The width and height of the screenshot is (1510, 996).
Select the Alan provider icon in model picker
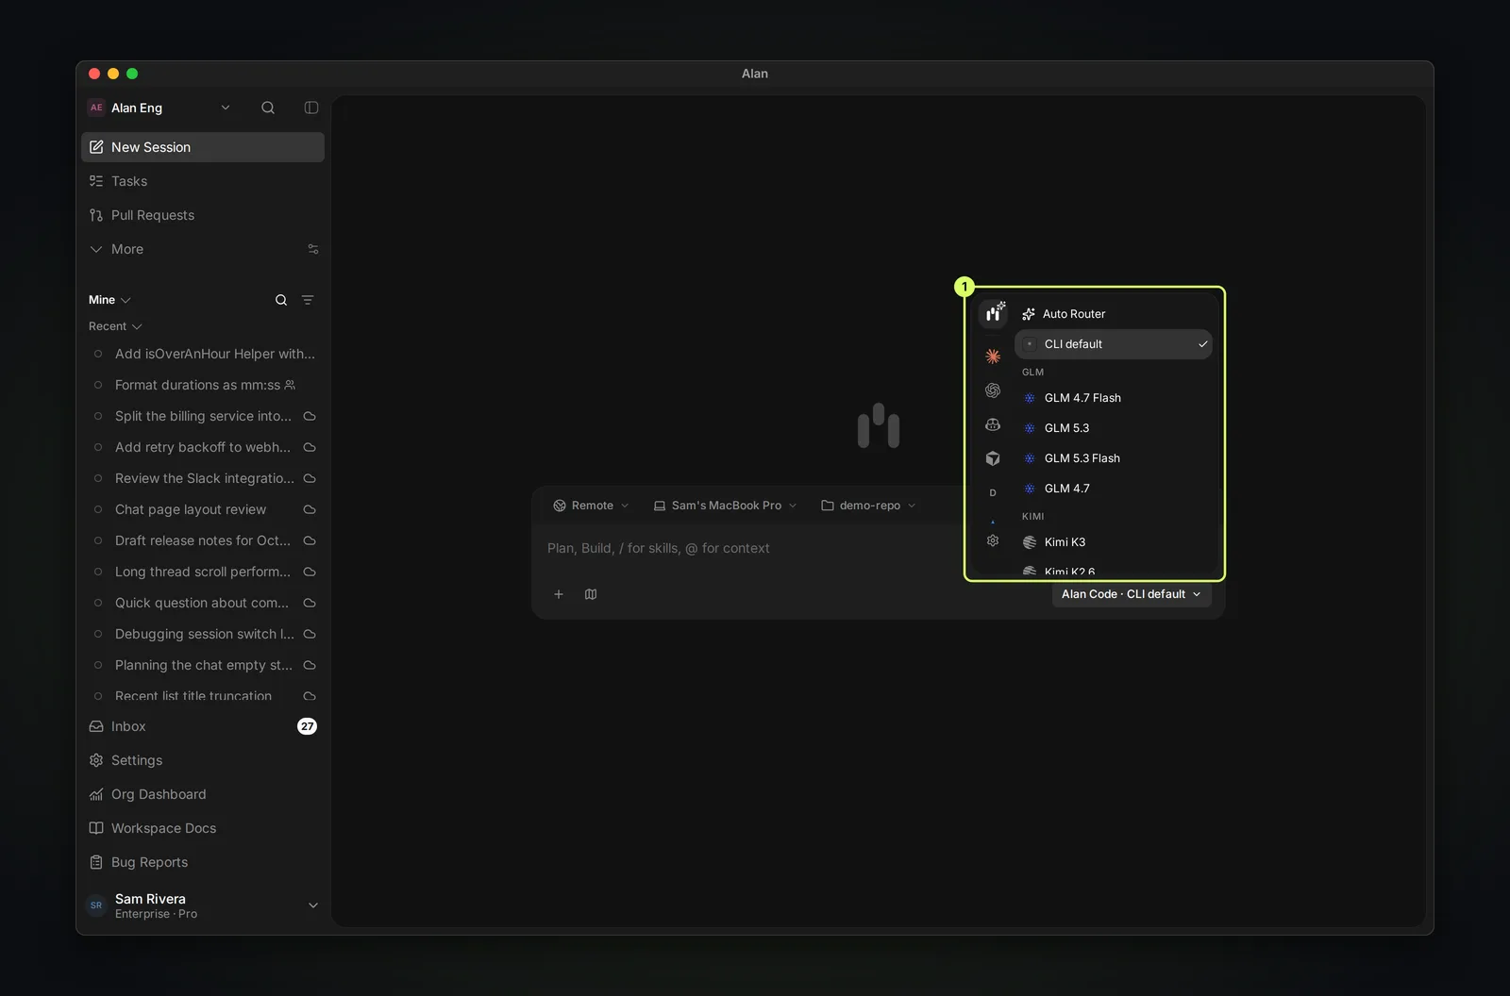993,313
